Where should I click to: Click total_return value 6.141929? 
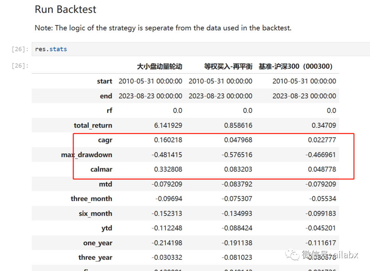[168, 125]
